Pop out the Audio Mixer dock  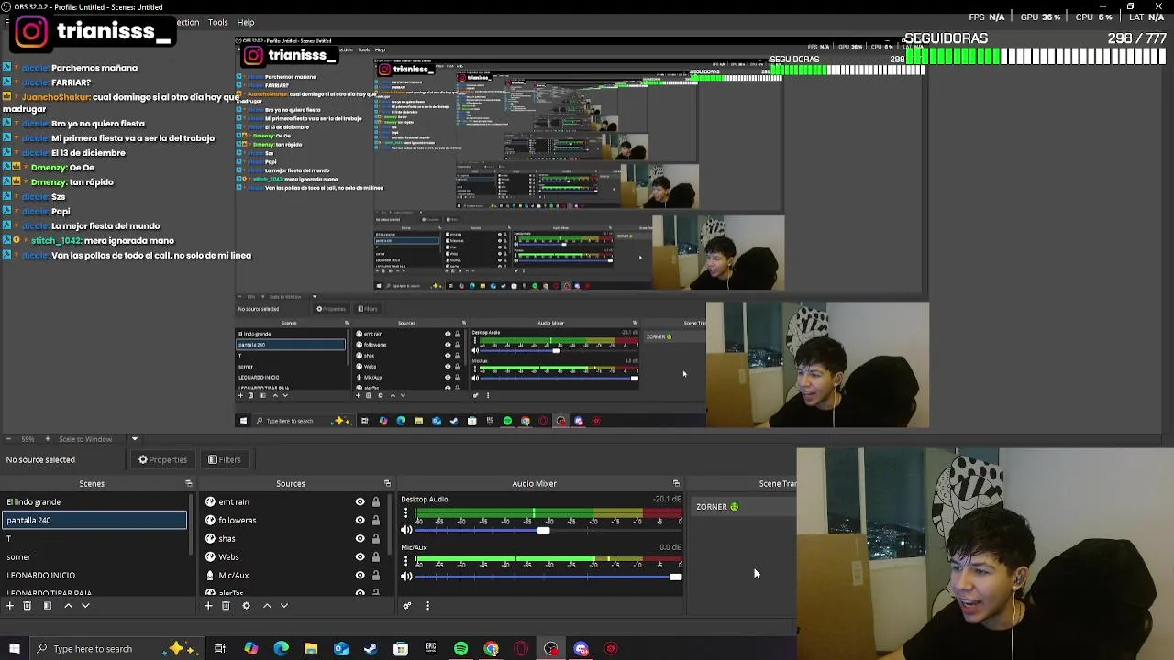pyautogui.click(x=676, y=483)
